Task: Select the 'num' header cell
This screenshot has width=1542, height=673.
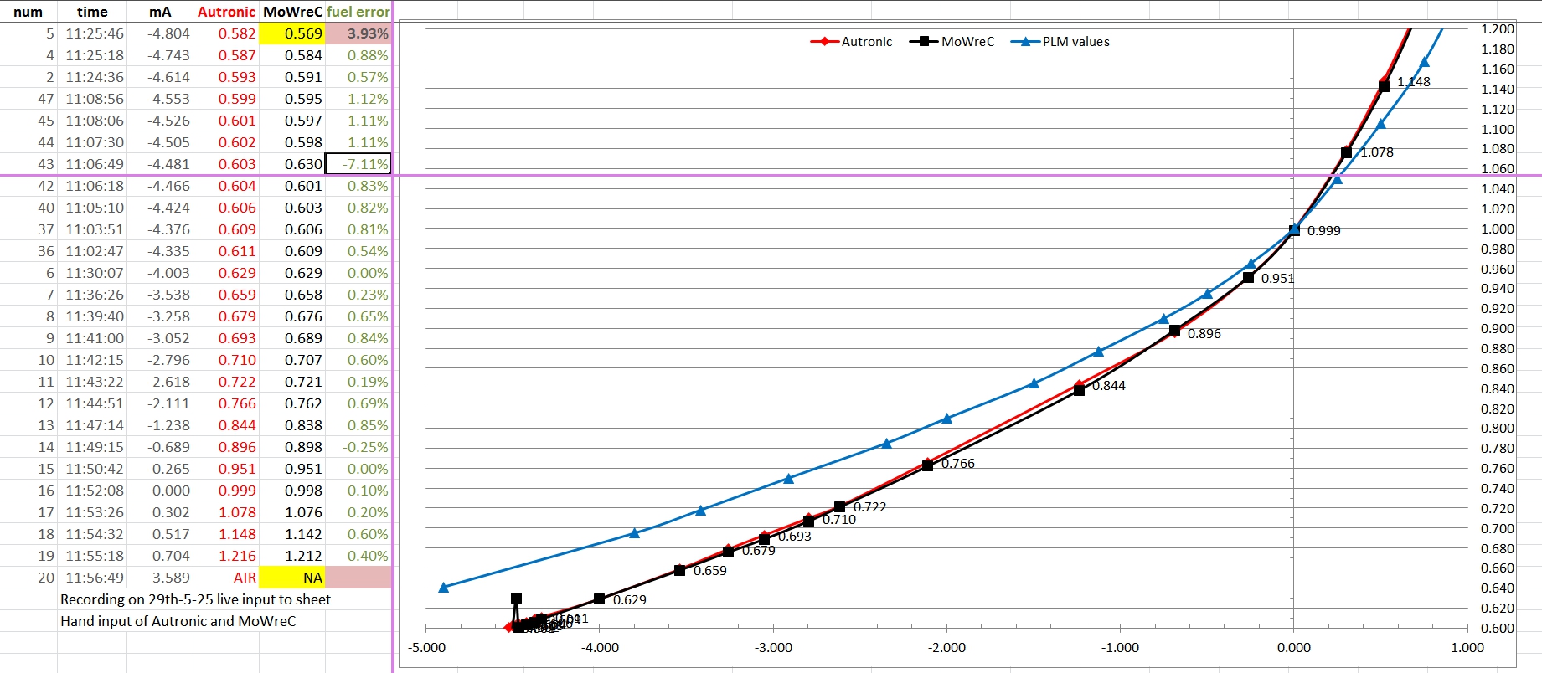Action: pyautogui.click(x=28, y=12)
